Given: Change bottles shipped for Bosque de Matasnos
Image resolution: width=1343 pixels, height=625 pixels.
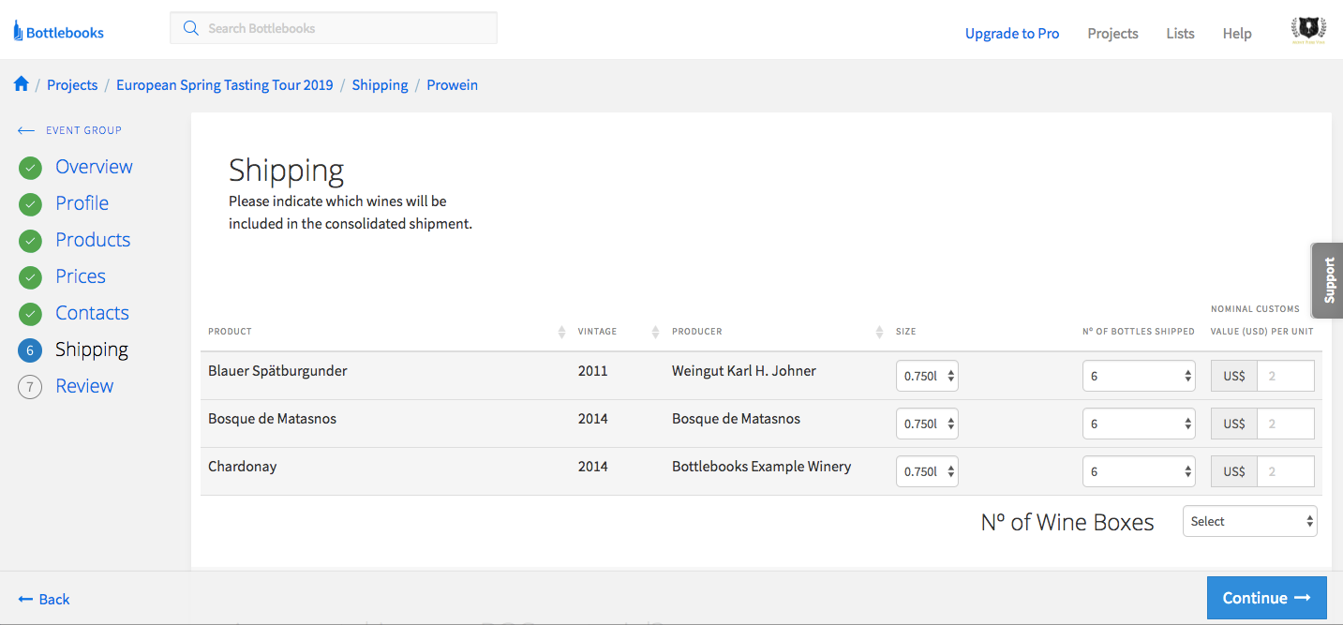Looking at the screenshot, I should pos(1139,424).
